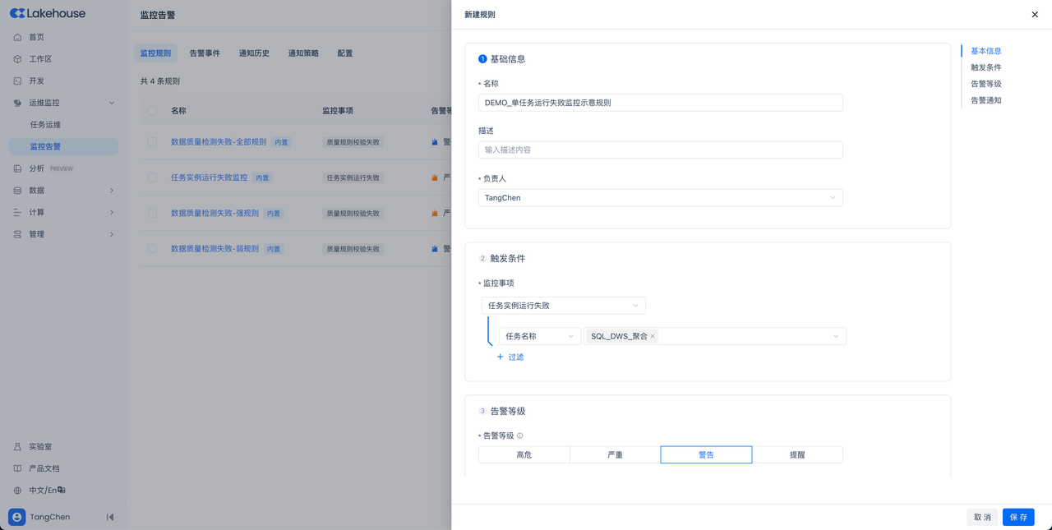Click the Analysis icon in the sidebar
This screenshot has height=530, width=1052.
(x=17, y=168)
